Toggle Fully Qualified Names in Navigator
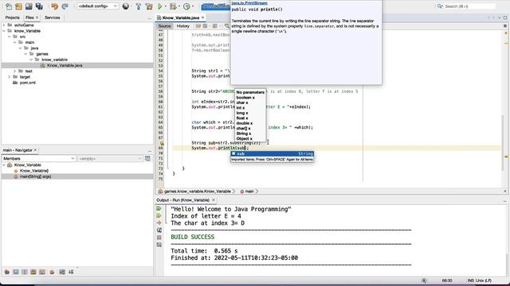Screen dimensions: 510x286 pyautogui.click(x=52, y=272)
